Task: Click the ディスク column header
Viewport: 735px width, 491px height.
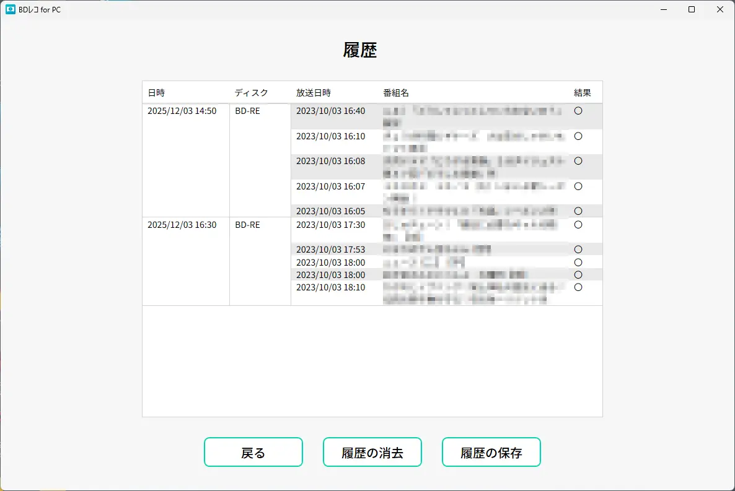Action: pos(251,93)
